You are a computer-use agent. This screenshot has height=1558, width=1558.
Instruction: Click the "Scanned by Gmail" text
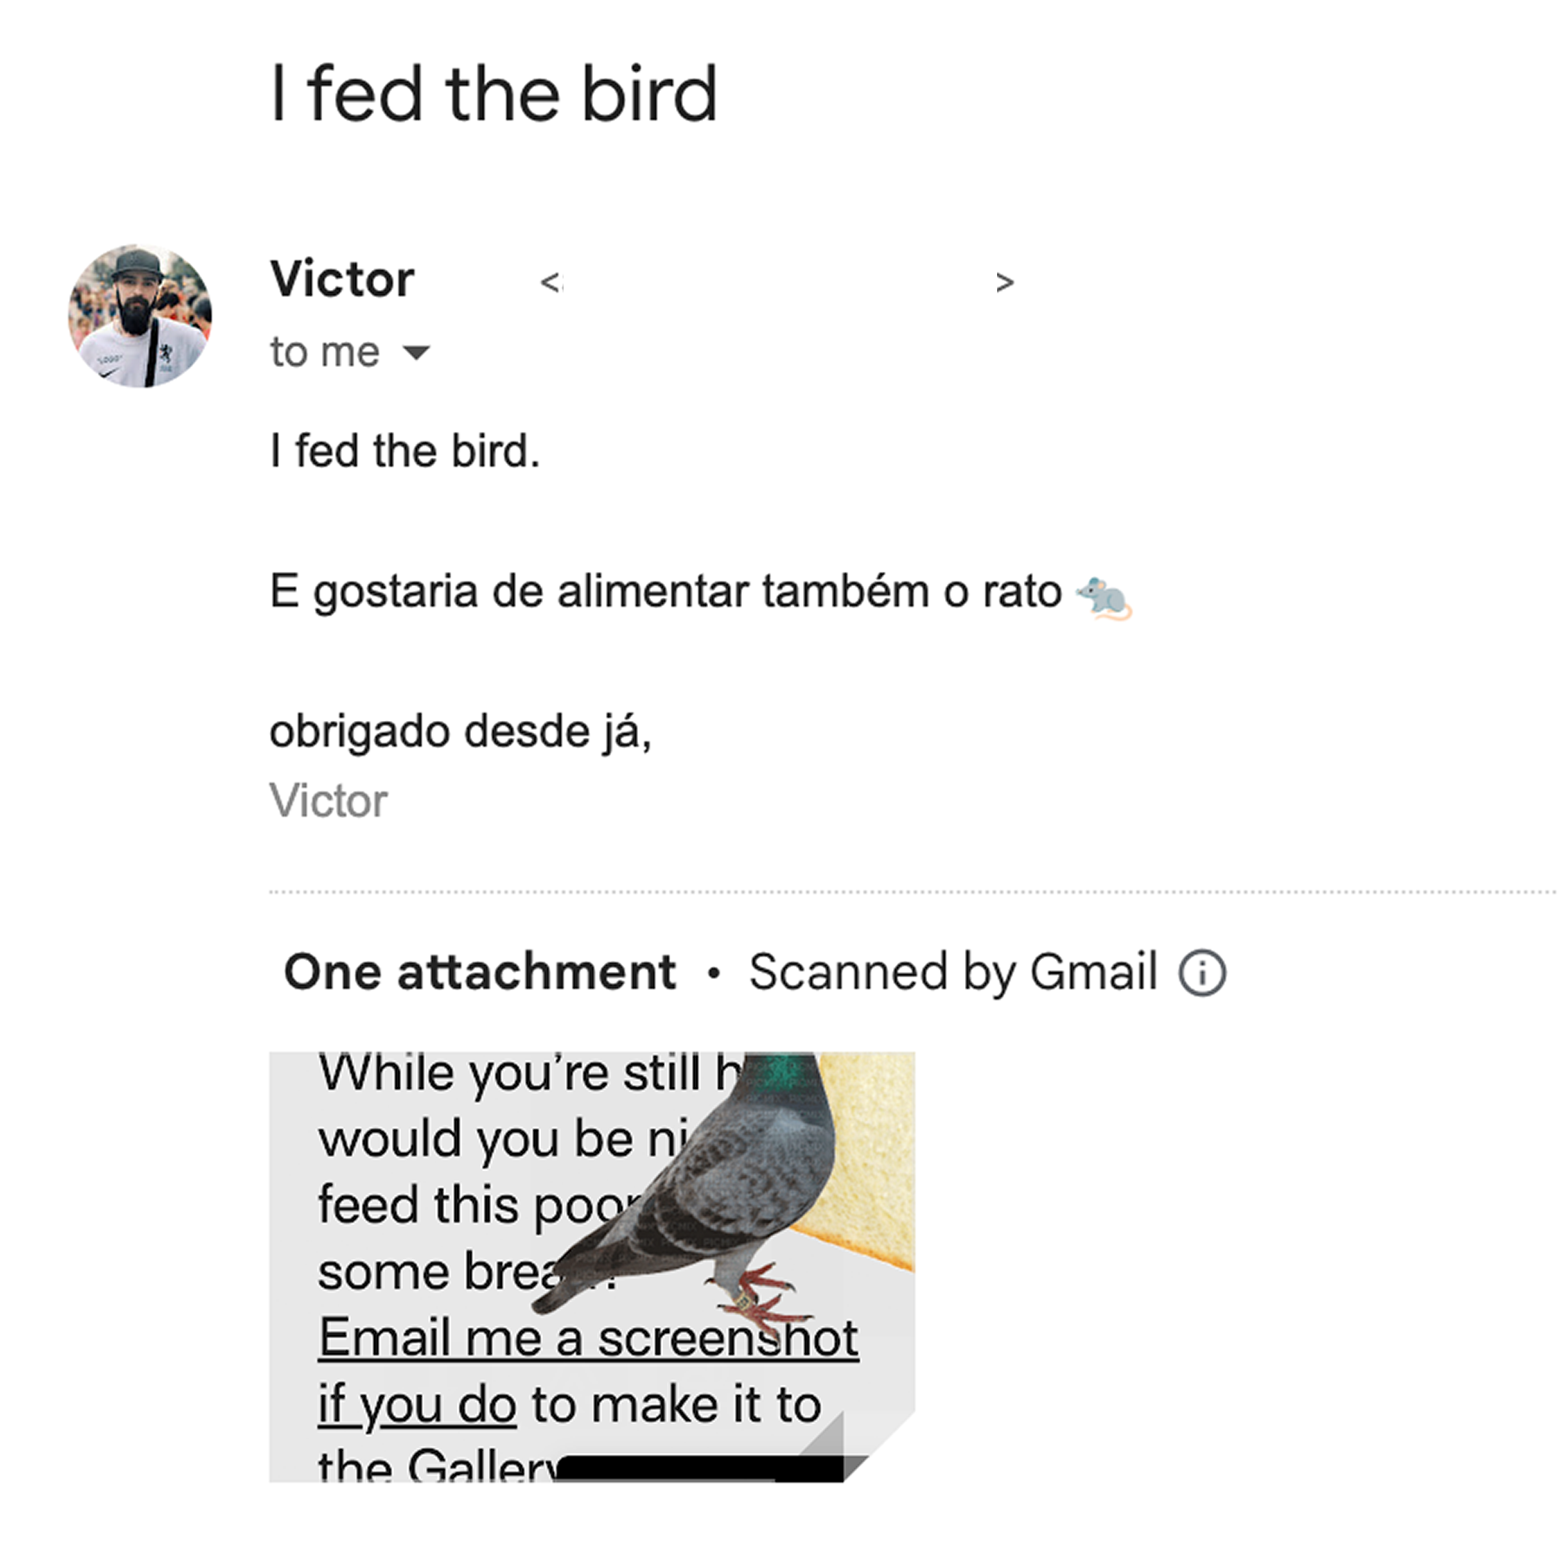(x=952, y=972)
